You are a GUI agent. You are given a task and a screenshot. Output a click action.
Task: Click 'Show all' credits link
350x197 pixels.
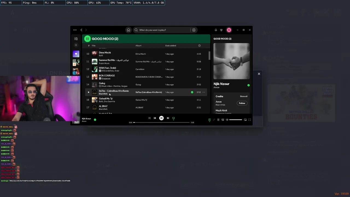(x=244, y=96)
